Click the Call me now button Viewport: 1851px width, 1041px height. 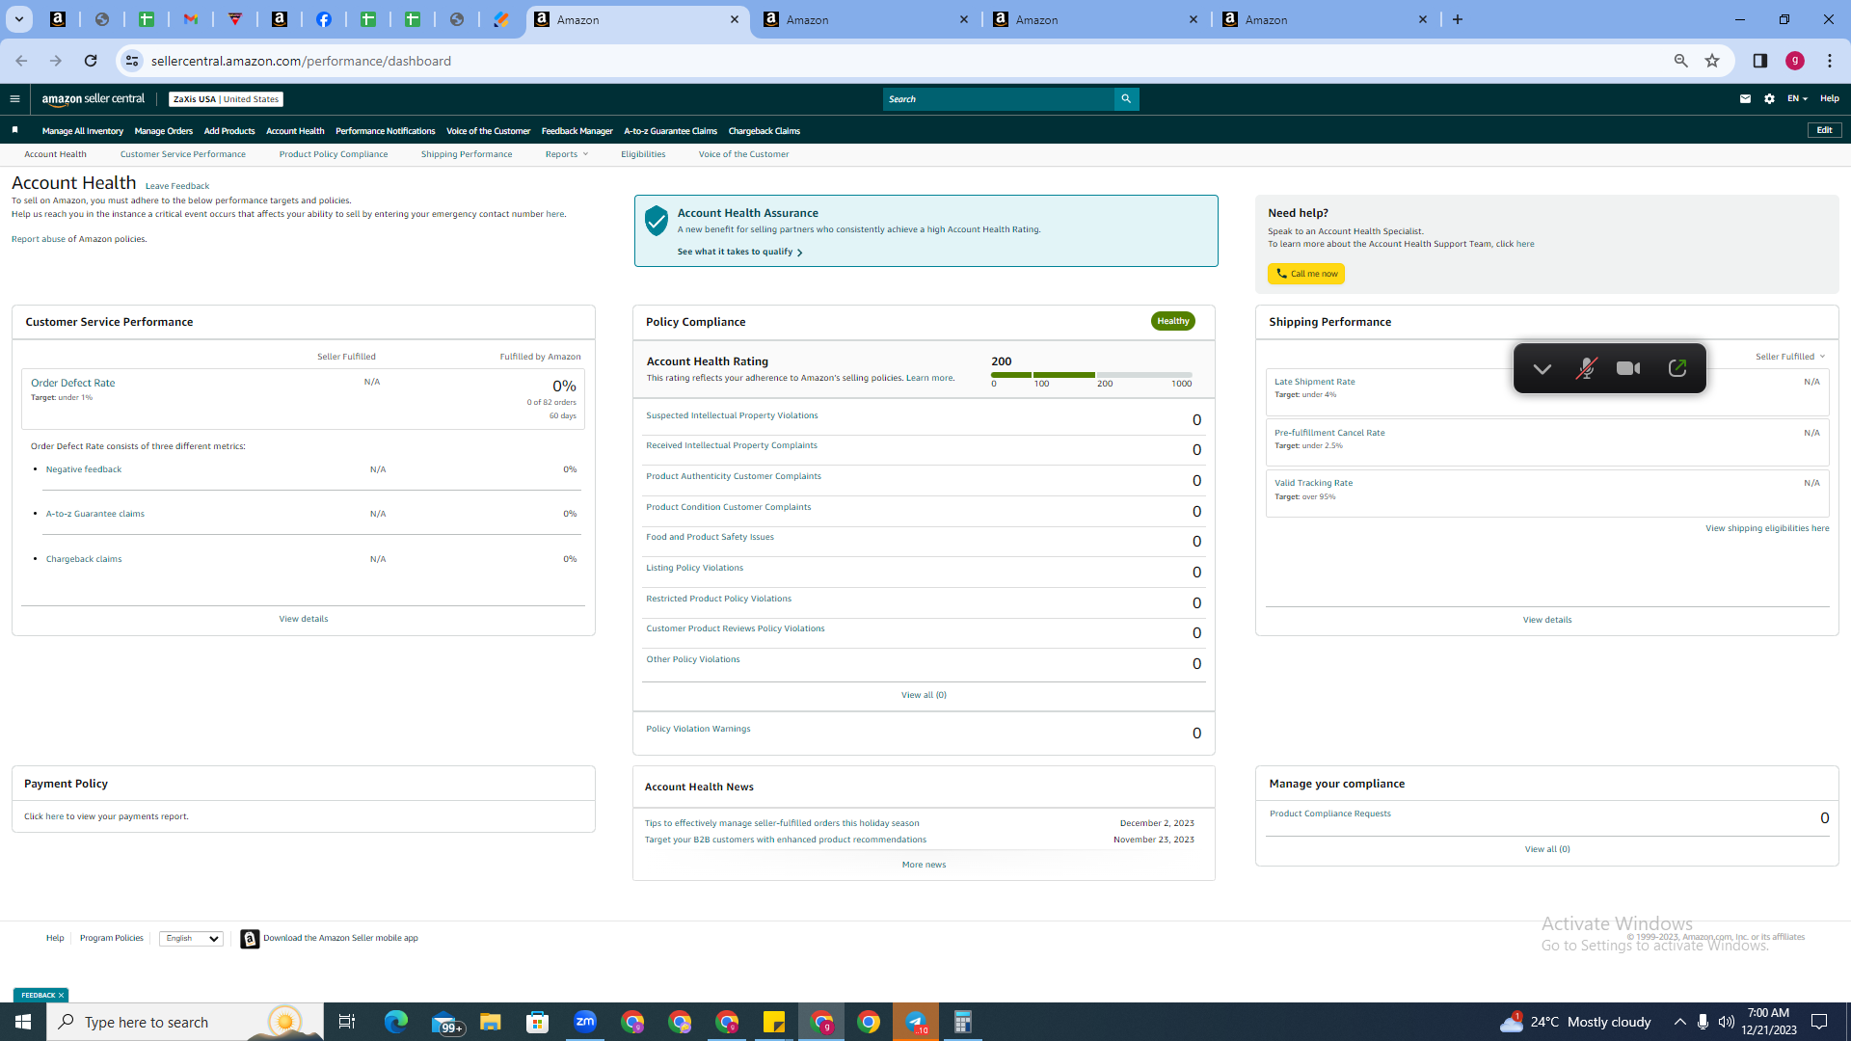(x=1306, y=274)
